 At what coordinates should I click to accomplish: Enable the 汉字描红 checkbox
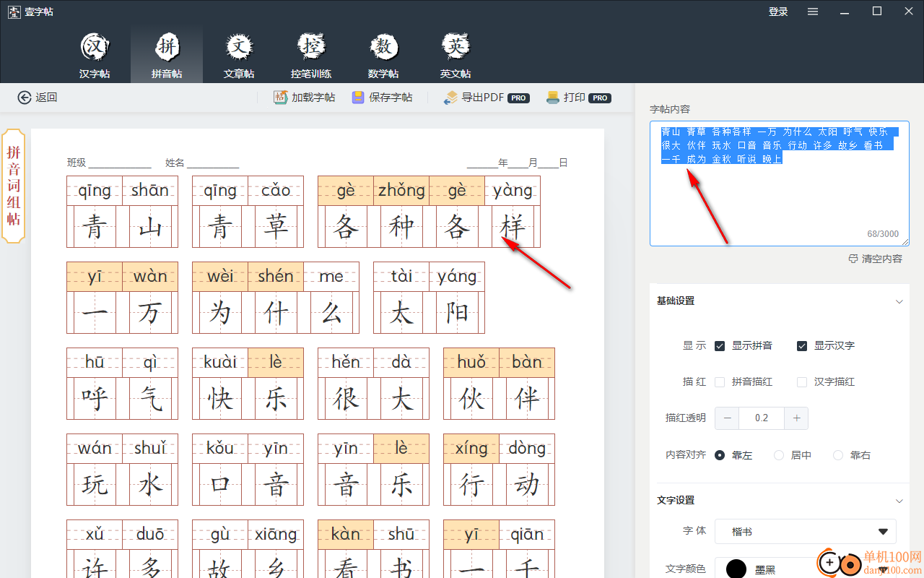tap(802, 382)
